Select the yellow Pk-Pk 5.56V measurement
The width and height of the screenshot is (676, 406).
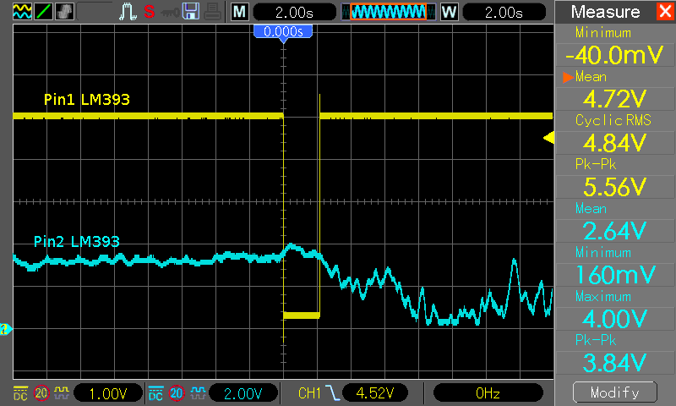click(615, 178)
